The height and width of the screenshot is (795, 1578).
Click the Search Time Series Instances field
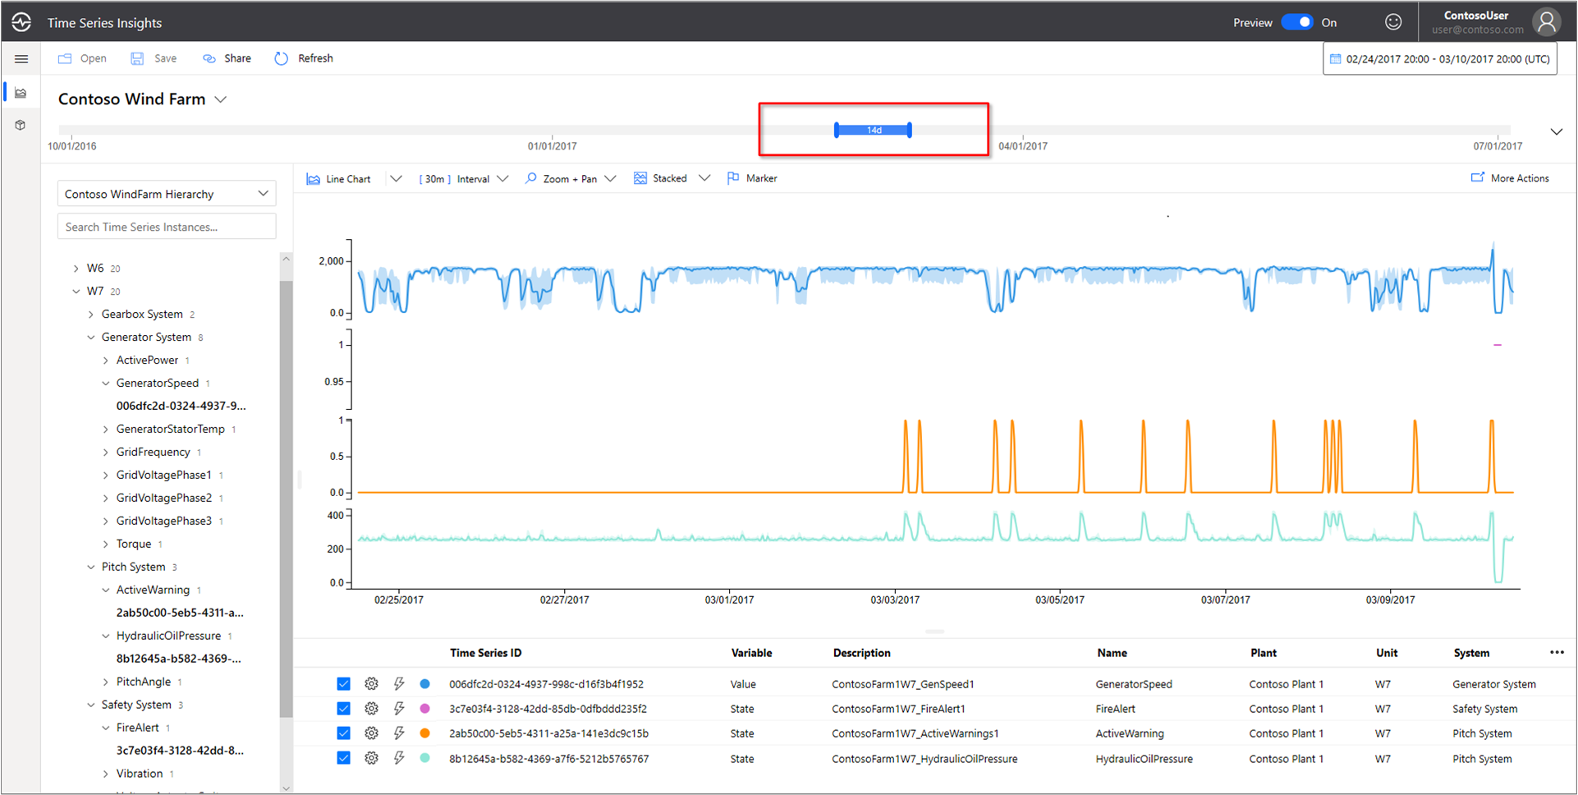point(167,227)
